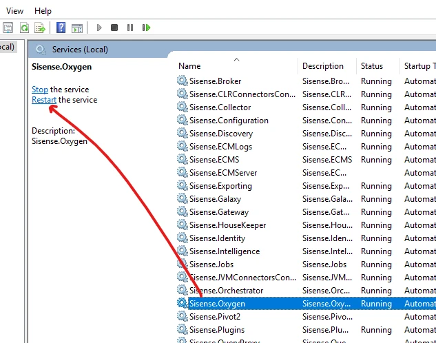
Task: Select the Services (Local) tree node at left
Action: (7, 47)
